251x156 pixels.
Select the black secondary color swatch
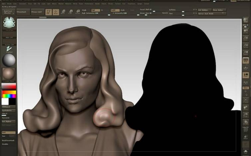click(12, 102)
